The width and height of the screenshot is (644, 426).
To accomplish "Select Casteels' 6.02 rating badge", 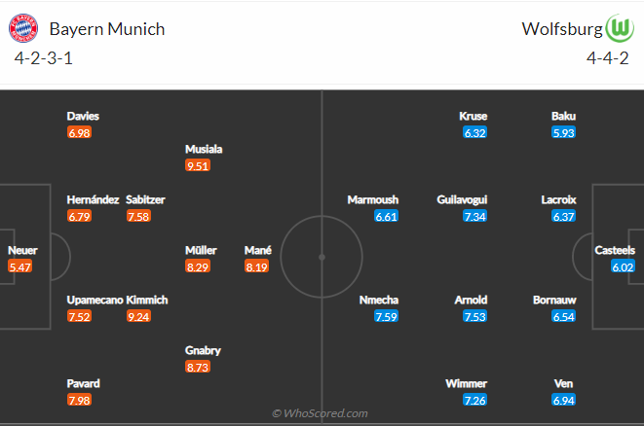I will coord(624,266).
